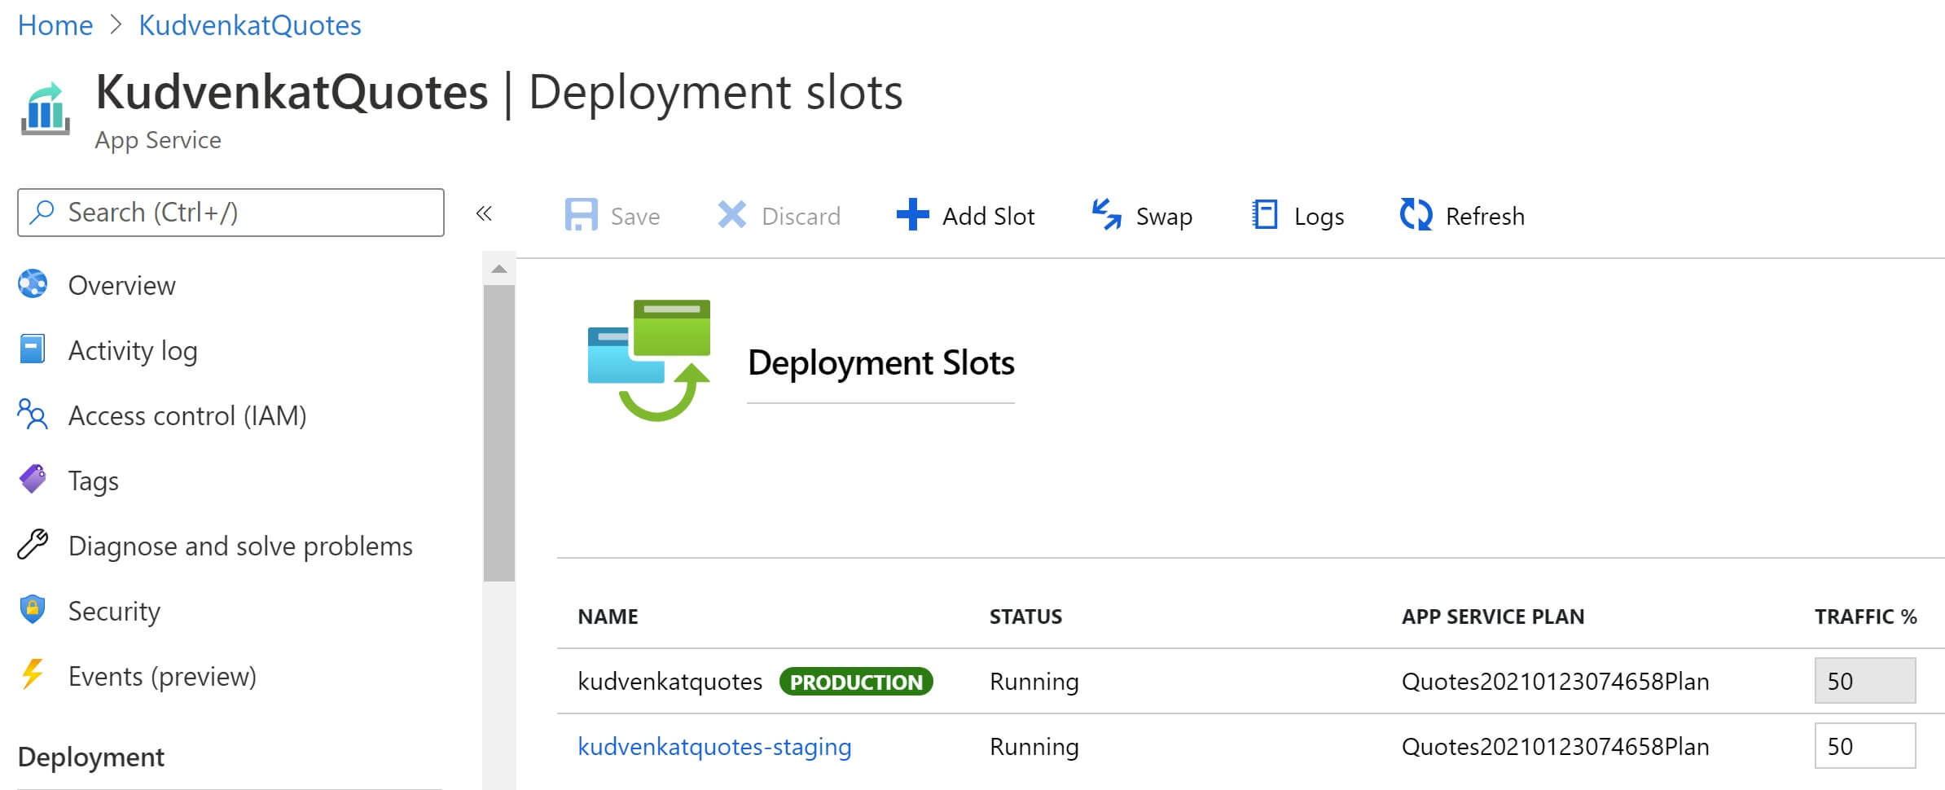Viewport: 1945px width, 790px height.
Task: Click the App Service subtitle
Action: pos(158,140)
